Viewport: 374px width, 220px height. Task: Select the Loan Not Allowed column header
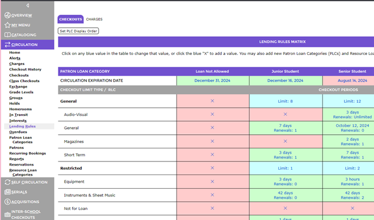(x=212, y=71)
